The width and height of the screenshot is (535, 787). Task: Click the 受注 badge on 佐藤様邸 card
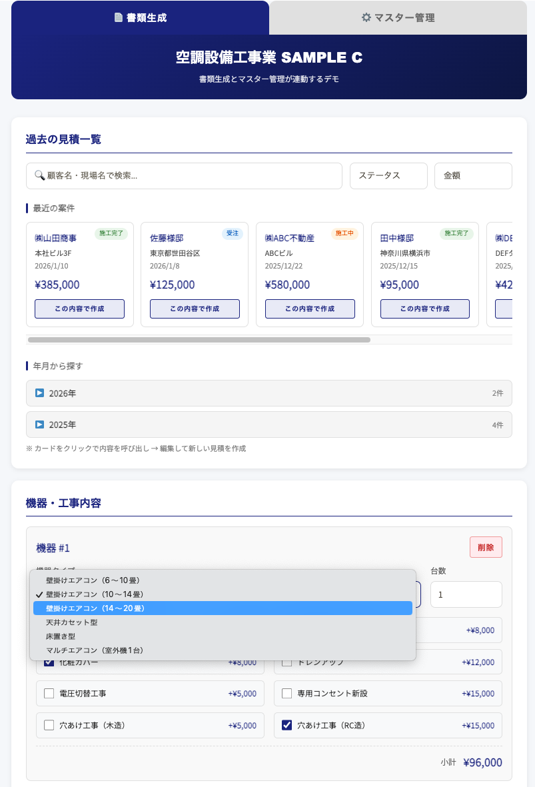point(232,234)
